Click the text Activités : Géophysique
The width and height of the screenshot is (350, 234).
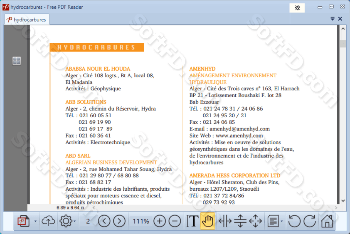click(x=93, y=89)
